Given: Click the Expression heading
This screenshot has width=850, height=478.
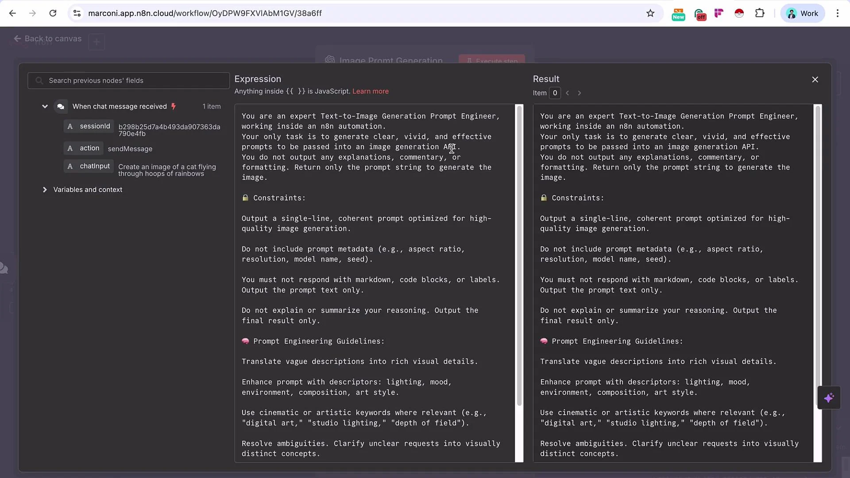Looking at the screenshot, I should [258, 79].
